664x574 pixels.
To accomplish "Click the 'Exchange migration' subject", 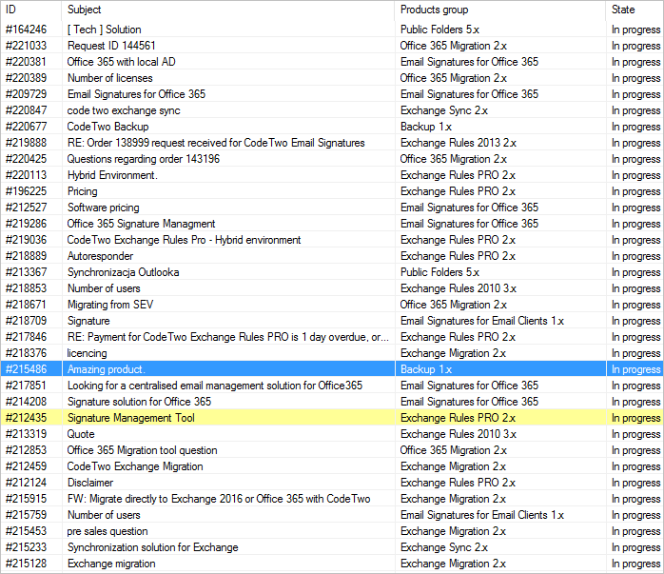I will 111,564.
